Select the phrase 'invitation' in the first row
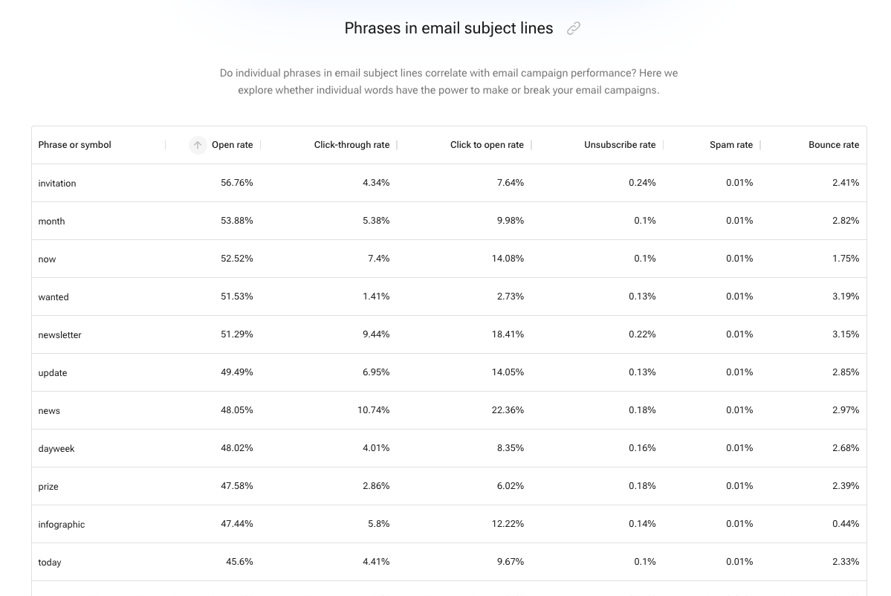The width and height of the screenshot is (891, 596). (56, 183)
